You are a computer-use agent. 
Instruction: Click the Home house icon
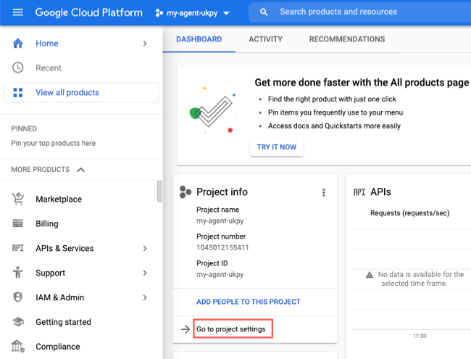coord(18,44)
